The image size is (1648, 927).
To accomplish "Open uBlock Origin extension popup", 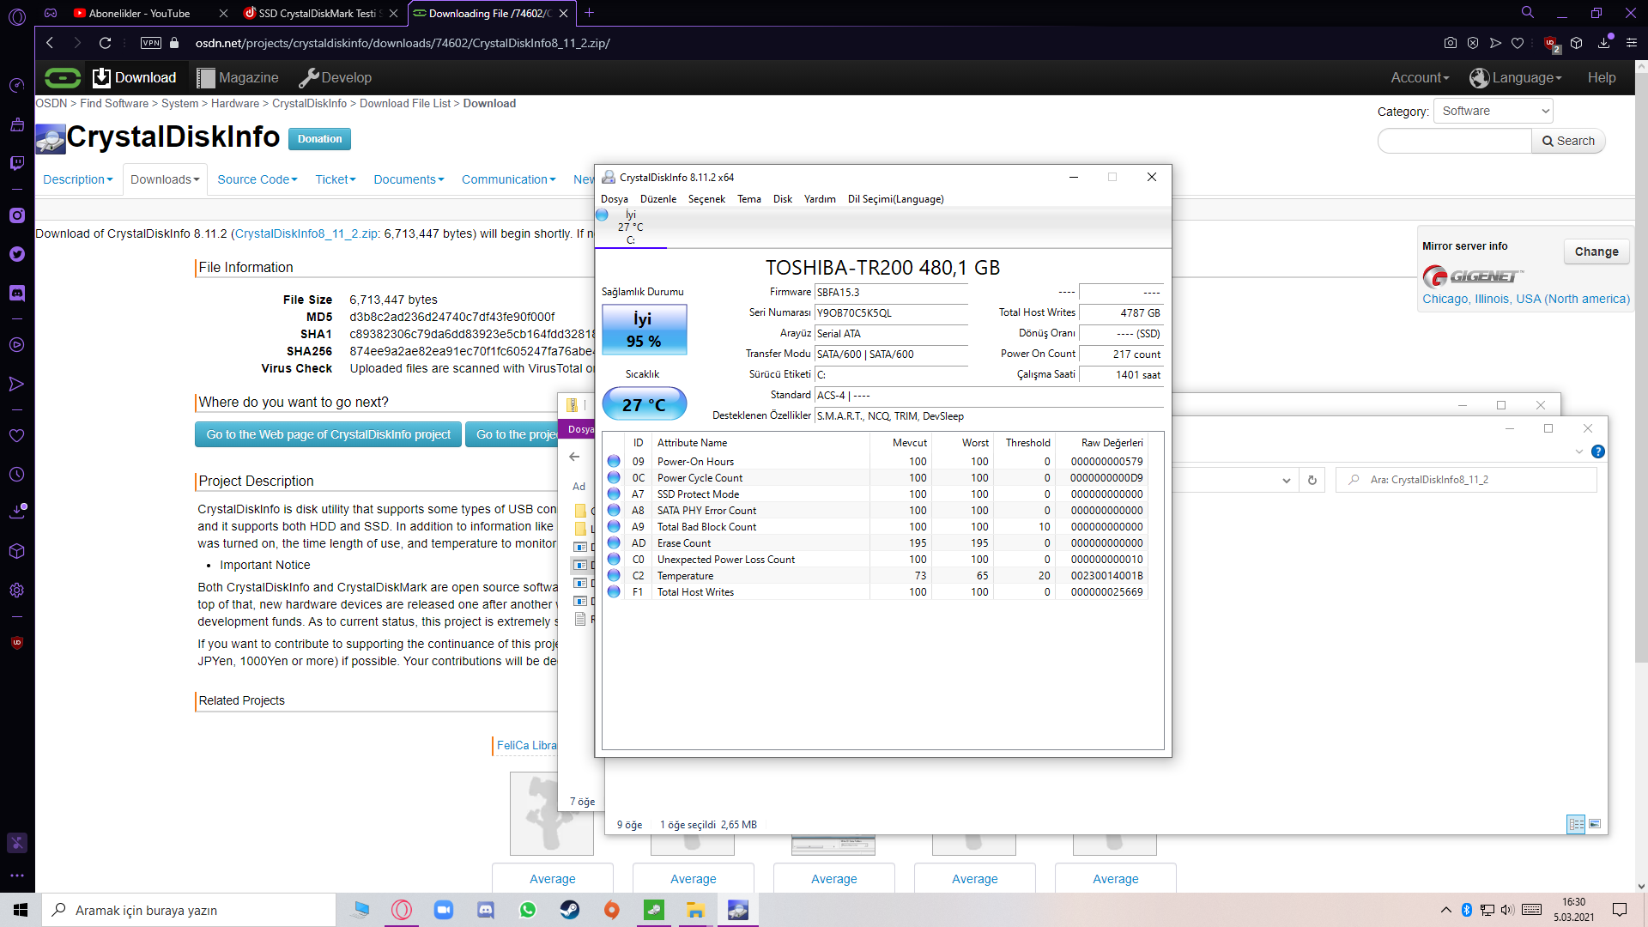I will (1550, 43).
